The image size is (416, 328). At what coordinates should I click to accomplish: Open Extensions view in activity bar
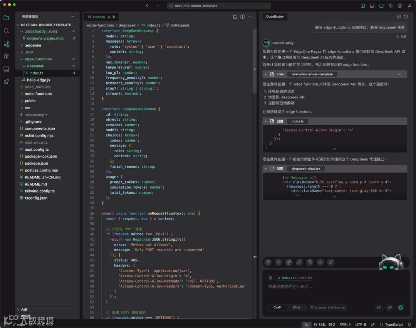(7, 82)
